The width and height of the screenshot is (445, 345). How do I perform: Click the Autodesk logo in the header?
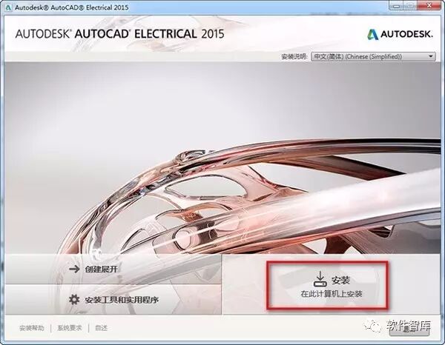pyautogui.click(x=400, y=34)
